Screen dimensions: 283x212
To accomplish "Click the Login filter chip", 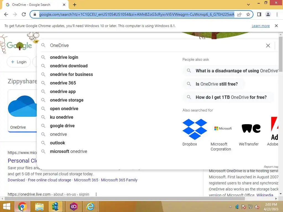I will pyautogui.click(x=19, y=62).
